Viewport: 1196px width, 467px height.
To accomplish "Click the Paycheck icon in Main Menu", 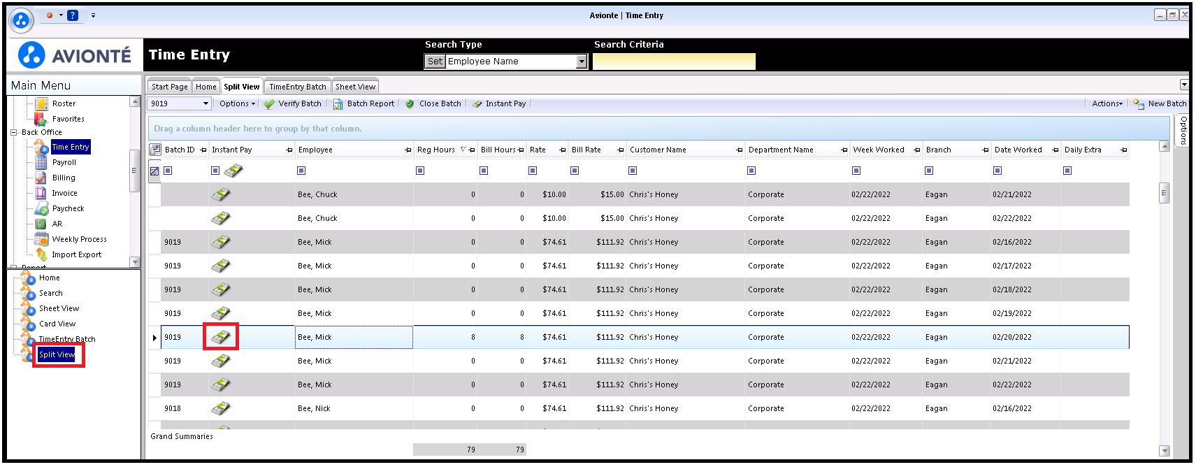I will (41, 208).
